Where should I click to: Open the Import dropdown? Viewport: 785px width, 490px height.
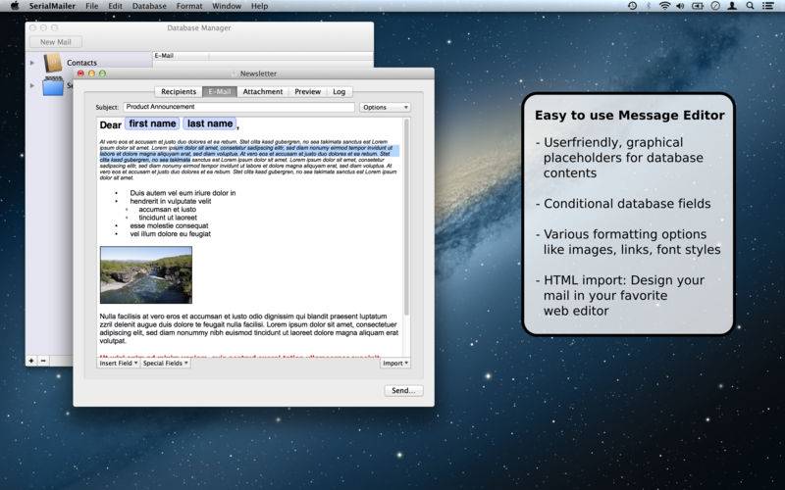pos(395,364)
